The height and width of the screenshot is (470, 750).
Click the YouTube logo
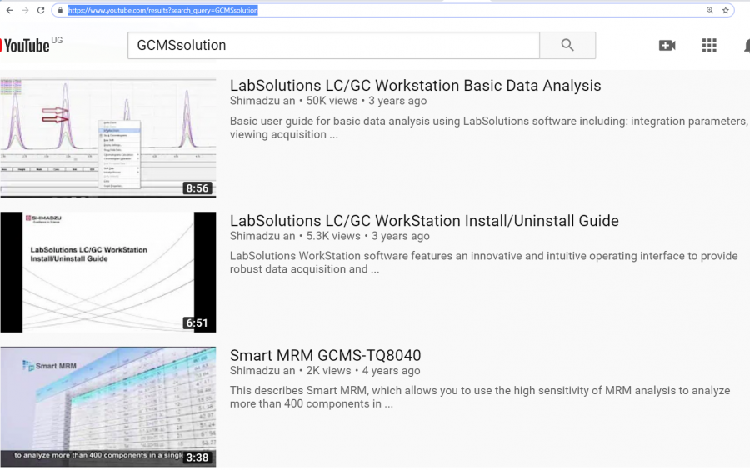[25, 46]
